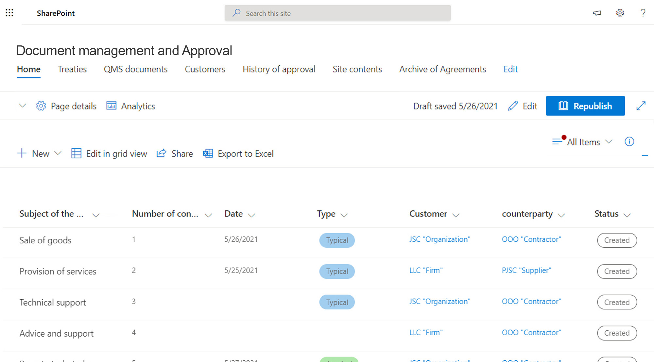Open the Help question mark

[x=643, y=13]
